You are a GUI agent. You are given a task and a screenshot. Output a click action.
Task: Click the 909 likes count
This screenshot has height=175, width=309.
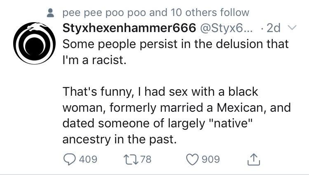[211, 159]
